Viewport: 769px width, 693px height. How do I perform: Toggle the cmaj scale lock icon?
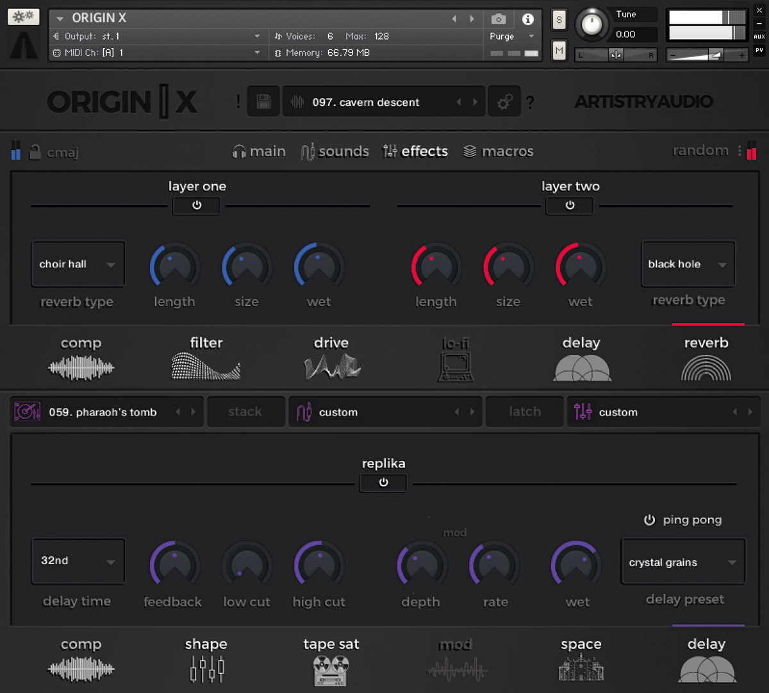pos(35,152)
